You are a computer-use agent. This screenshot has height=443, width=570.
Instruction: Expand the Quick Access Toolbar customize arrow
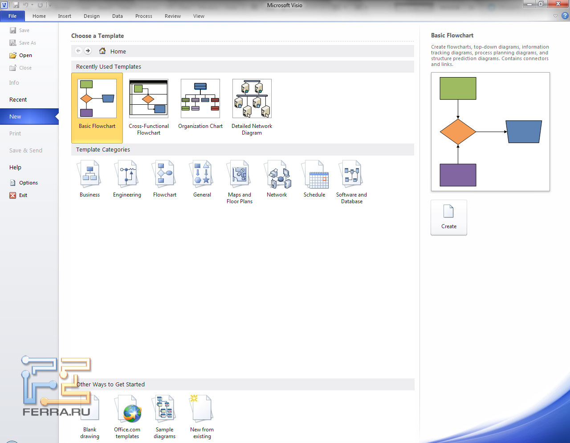[x=50, y=5]
